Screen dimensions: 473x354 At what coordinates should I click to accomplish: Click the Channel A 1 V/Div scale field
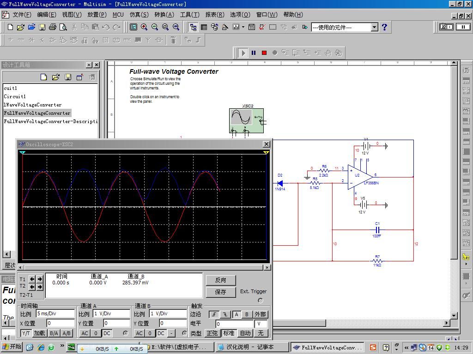(112, 313)
